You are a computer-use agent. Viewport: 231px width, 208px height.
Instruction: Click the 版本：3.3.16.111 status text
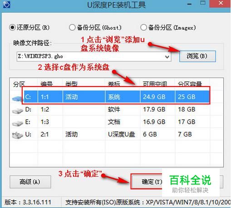click(28, 202)
